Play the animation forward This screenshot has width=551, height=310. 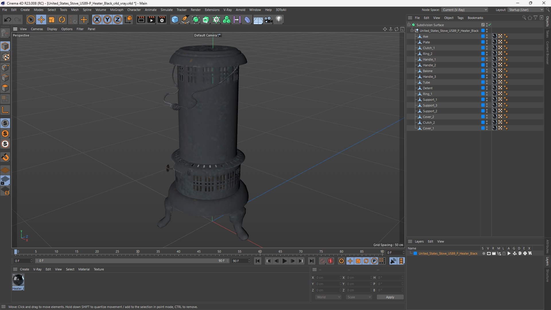click(284, 261)
